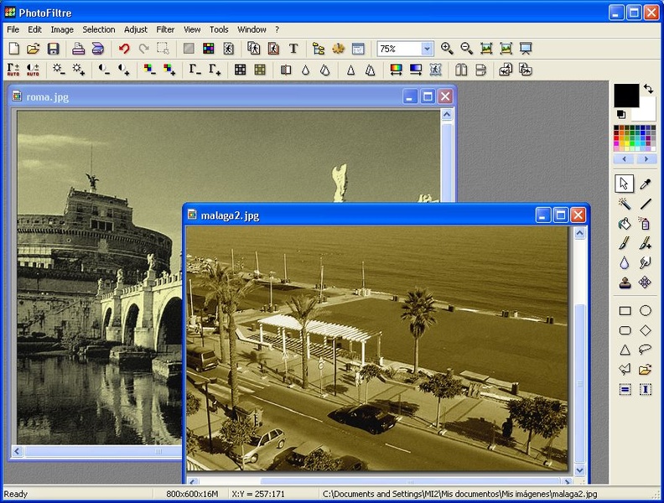Click the Print icon in the toolbar
Viewport: 664px width, 503px height.
(x=78, y=49)
